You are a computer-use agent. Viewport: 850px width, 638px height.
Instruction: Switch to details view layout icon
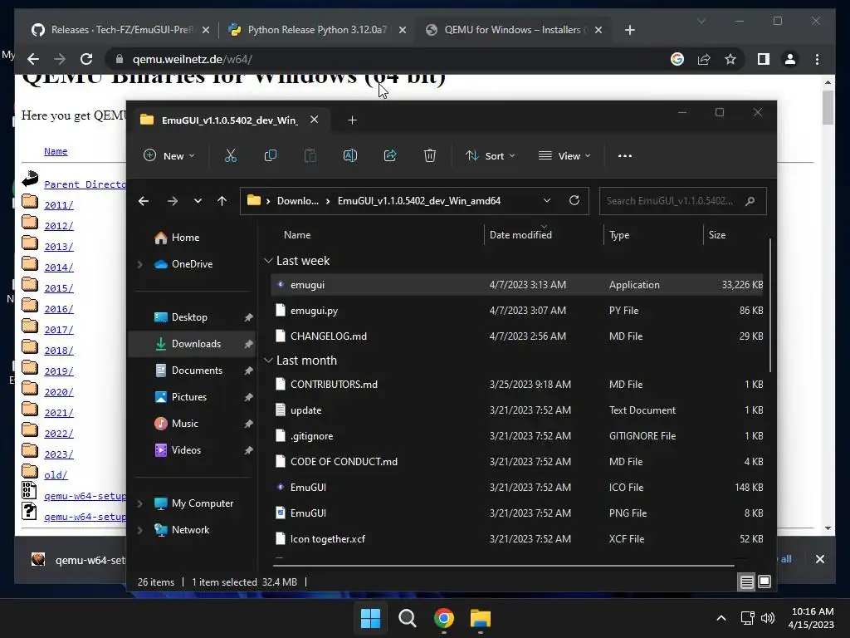pos(746,582)
